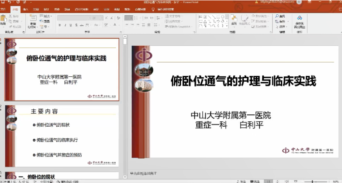Image resolution: width=342 pixels, height=183 pixels.
Task: Open the font name dropdown
Action: click(89, 18)
